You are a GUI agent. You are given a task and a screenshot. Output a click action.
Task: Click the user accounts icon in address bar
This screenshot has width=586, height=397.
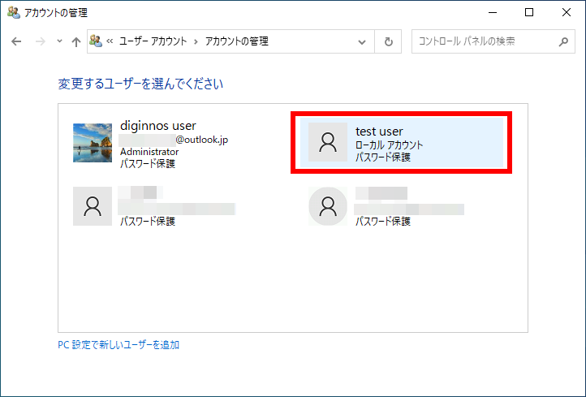point(96,41)
